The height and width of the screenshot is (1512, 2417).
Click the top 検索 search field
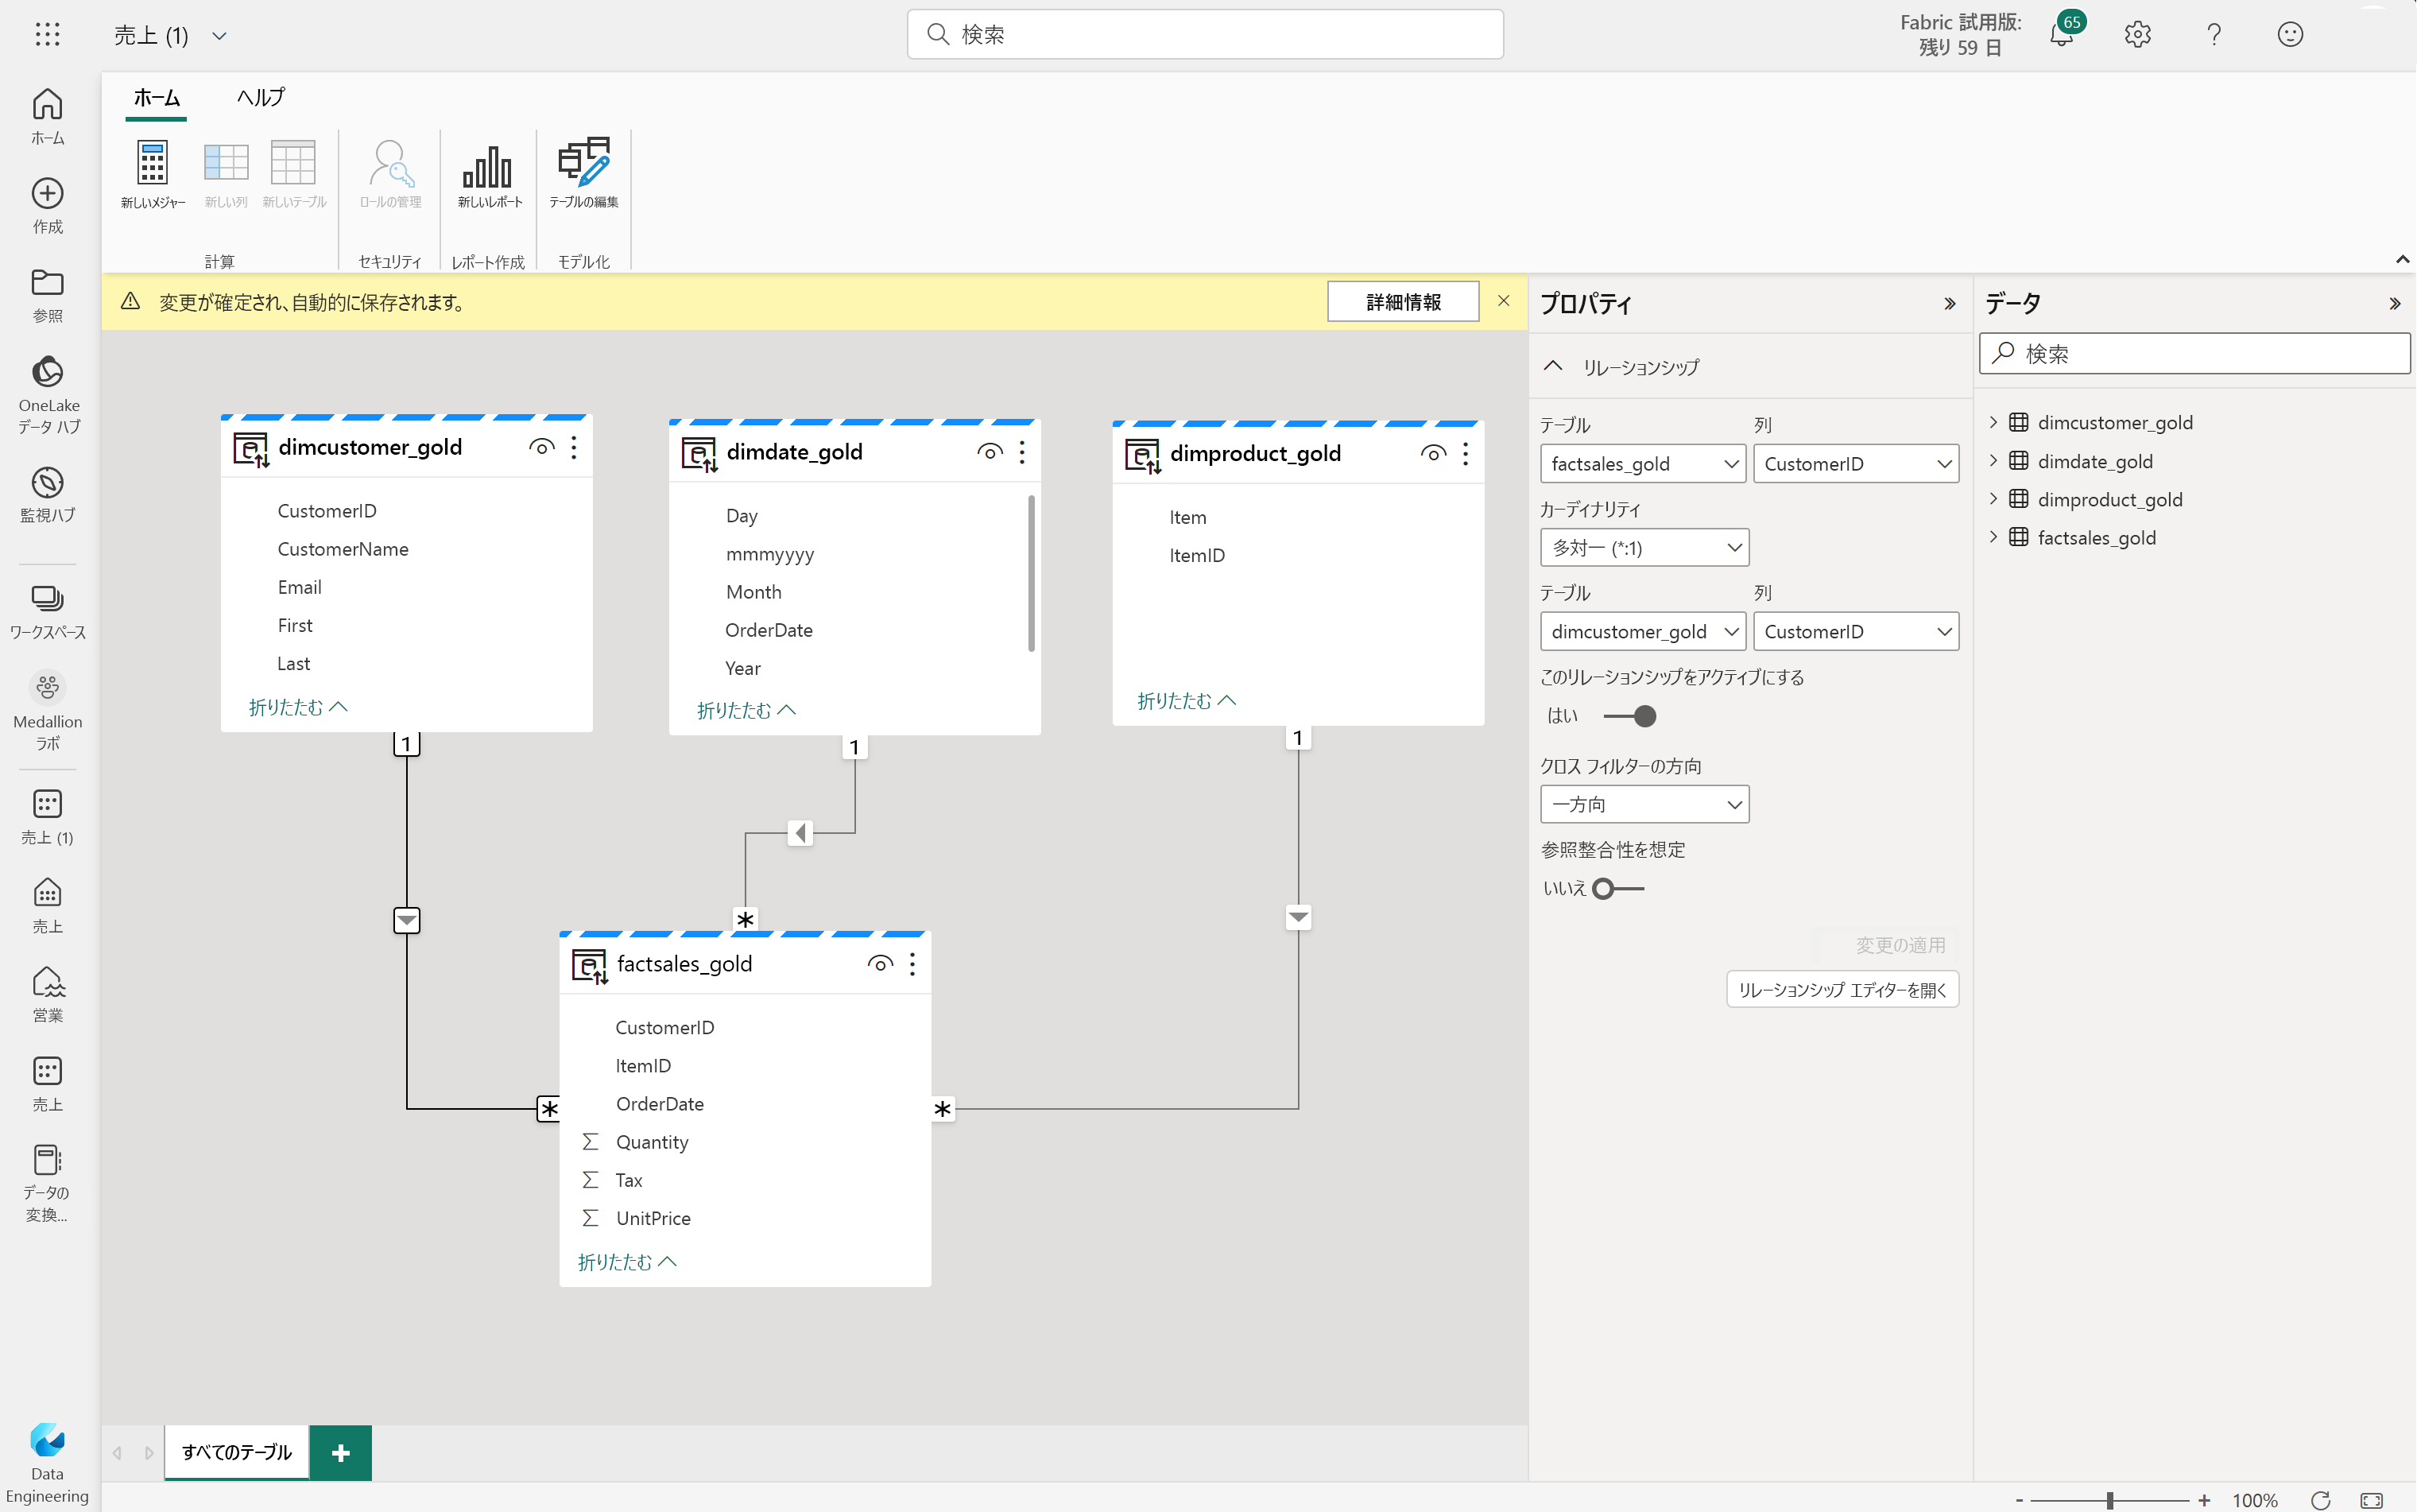(1204, 35)
